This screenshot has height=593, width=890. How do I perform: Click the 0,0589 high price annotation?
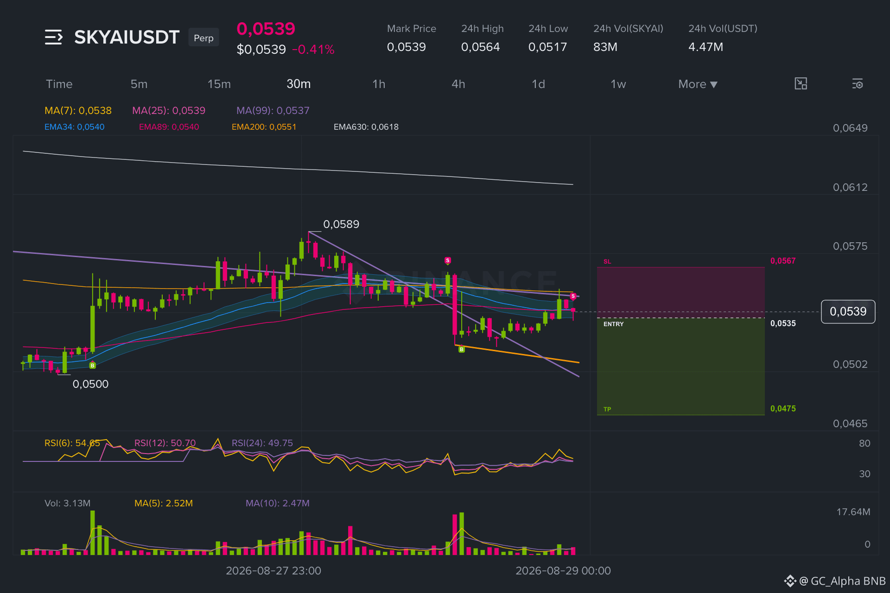(341, 224)
